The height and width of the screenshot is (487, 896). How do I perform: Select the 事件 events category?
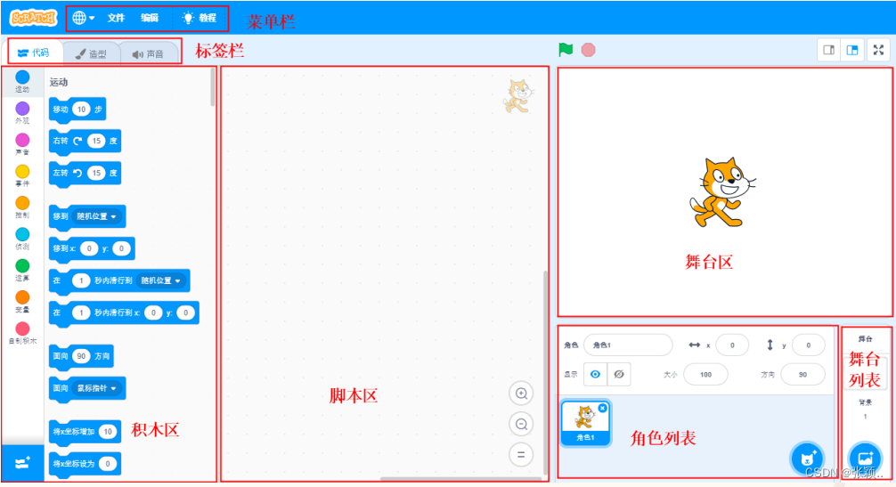coord(22,175)
